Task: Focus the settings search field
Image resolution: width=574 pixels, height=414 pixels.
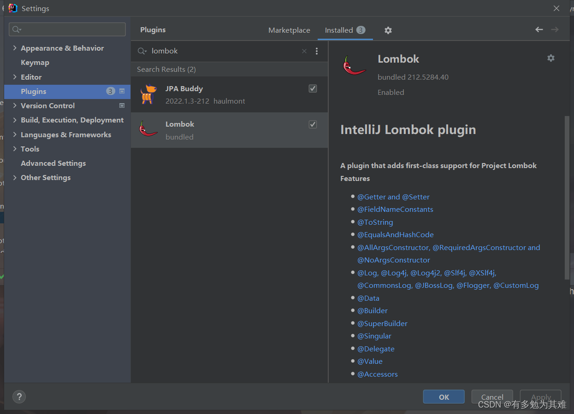Action: click(67, 29)
